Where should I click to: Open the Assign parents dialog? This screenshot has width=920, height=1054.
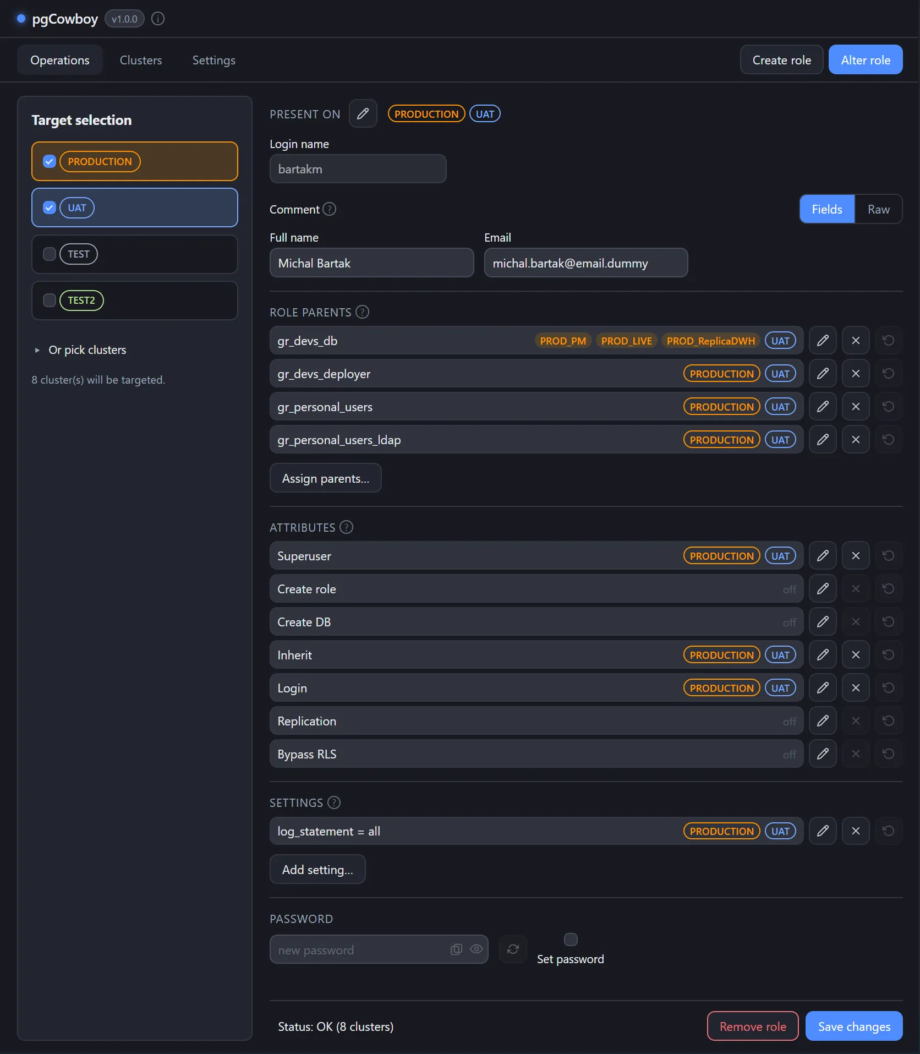[x=326, y=478]
